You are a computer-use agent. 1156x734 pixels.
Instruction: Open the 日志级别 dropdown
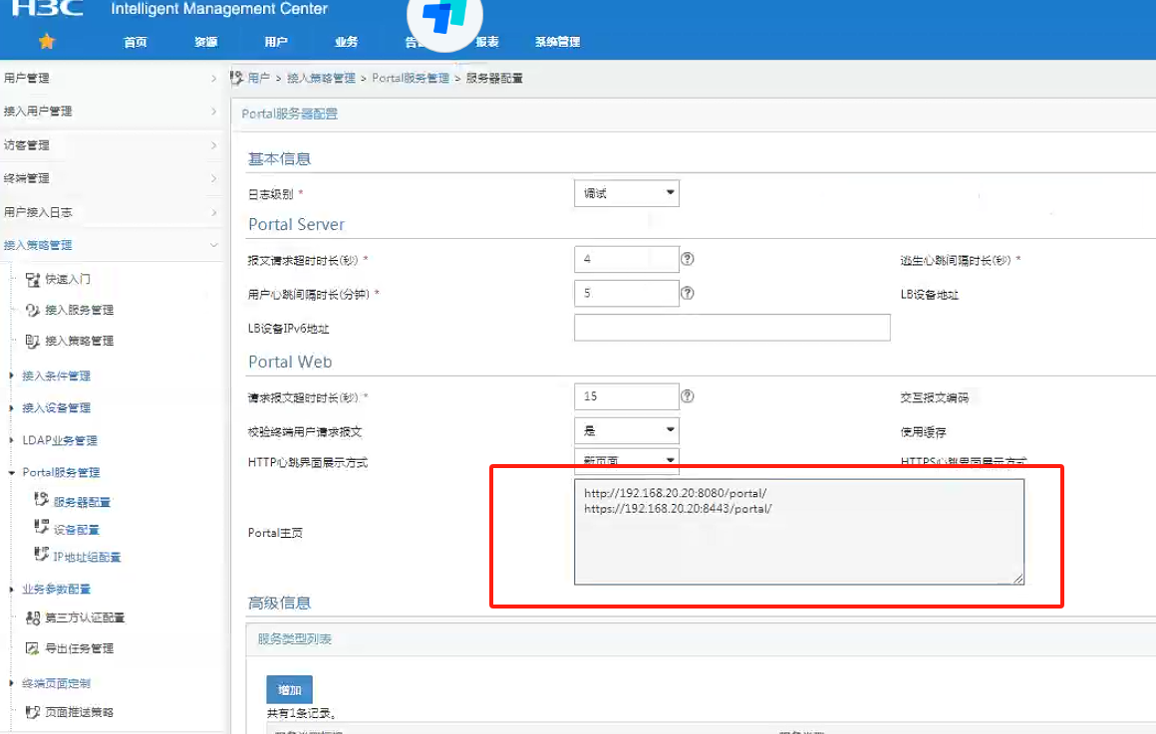(x=627, y=194)
